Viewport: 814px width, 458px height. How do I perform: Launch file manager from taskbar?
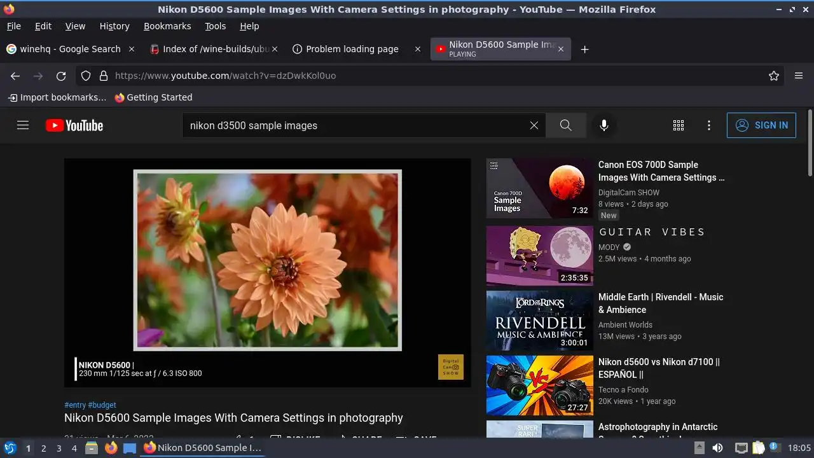tap(92, 448)
